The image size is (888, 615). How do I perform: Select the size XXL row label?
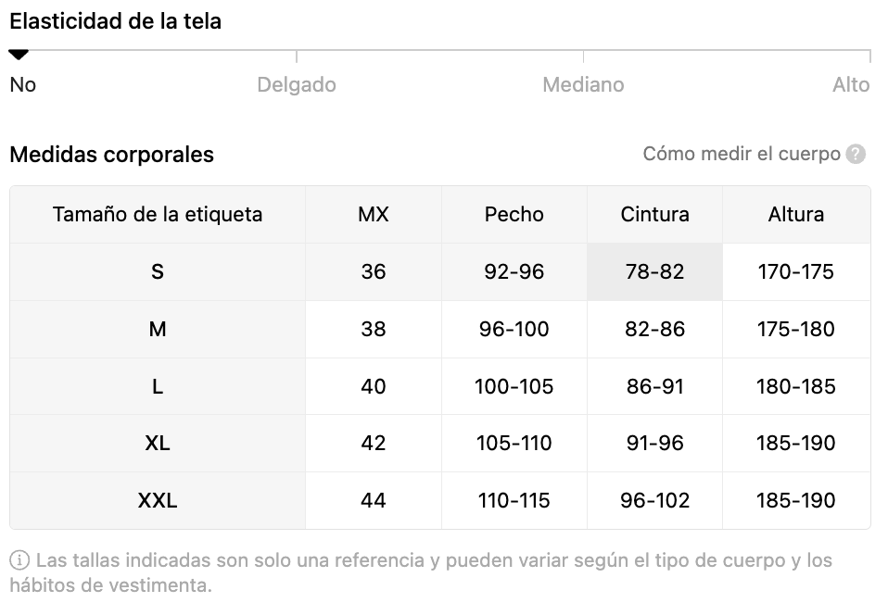[x=158, y=501]
